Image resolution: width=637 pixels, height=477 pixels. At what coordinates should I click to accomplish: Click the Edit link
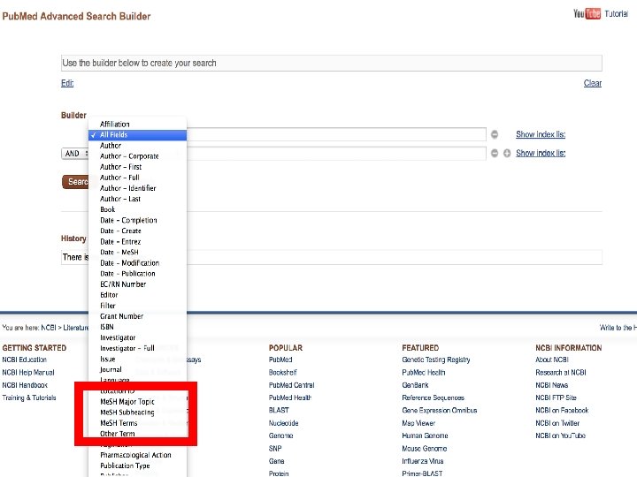click(x=67, y=83)
